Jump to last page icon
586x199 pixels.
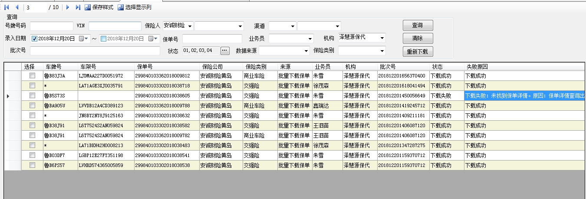78,7
